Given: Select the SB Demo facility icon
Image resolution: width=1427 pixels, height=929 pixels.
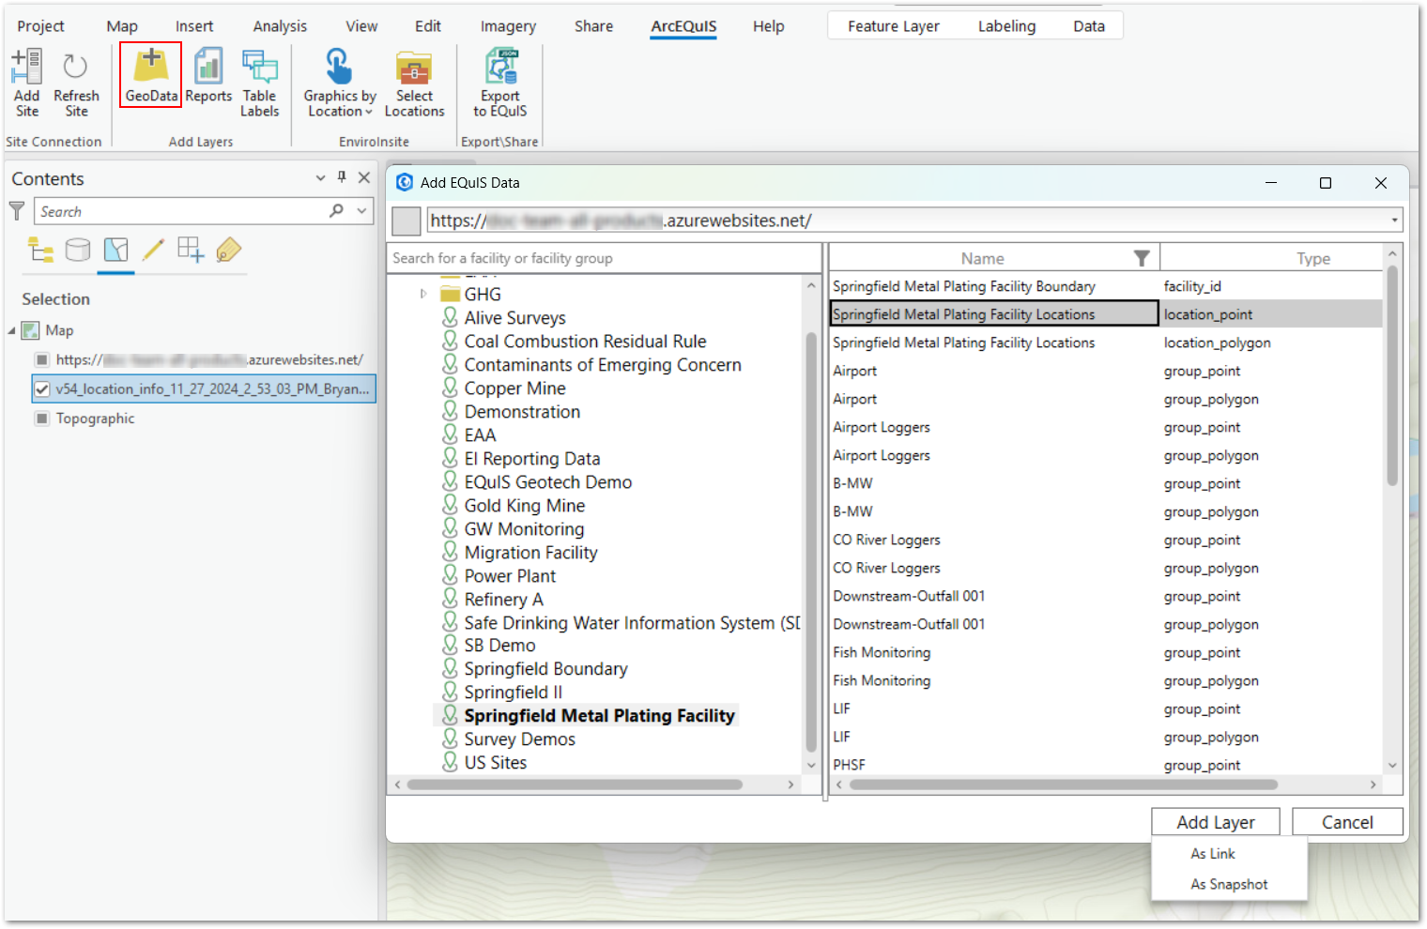Looking at the screenshot, I should click(451, 645).
